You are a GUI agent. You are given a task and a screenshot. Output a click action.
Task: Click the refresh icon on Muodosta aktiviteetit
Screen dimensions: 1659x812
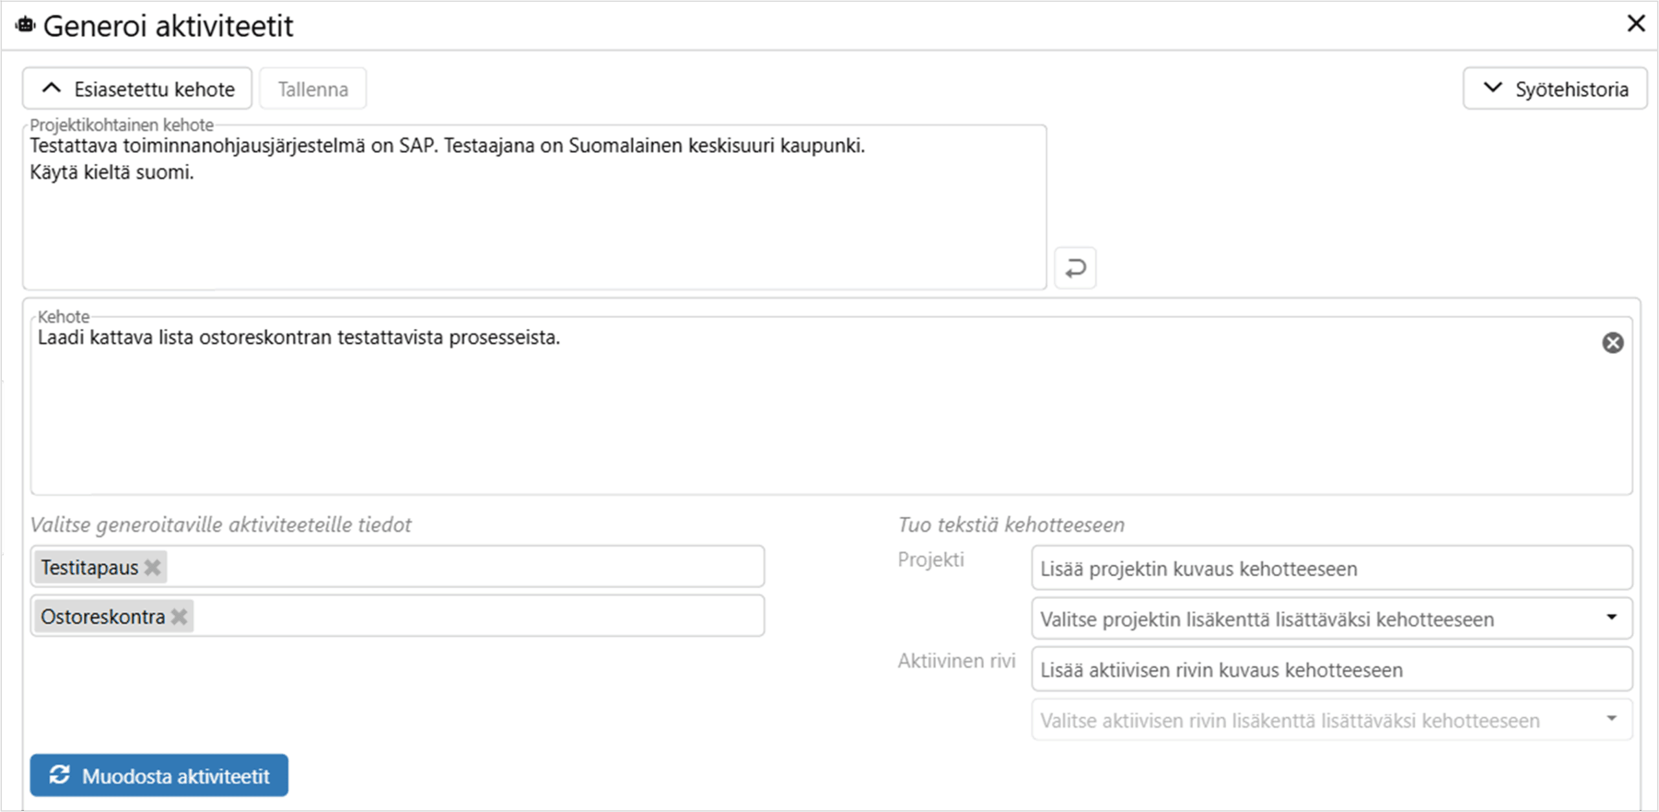(60, 775)
